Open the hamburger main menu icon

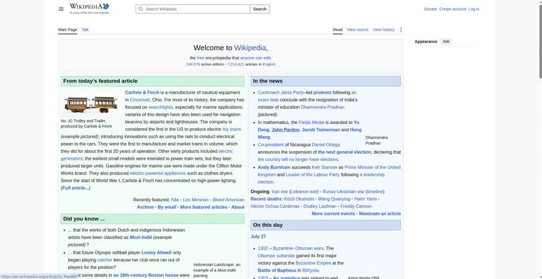click(61, 9)
